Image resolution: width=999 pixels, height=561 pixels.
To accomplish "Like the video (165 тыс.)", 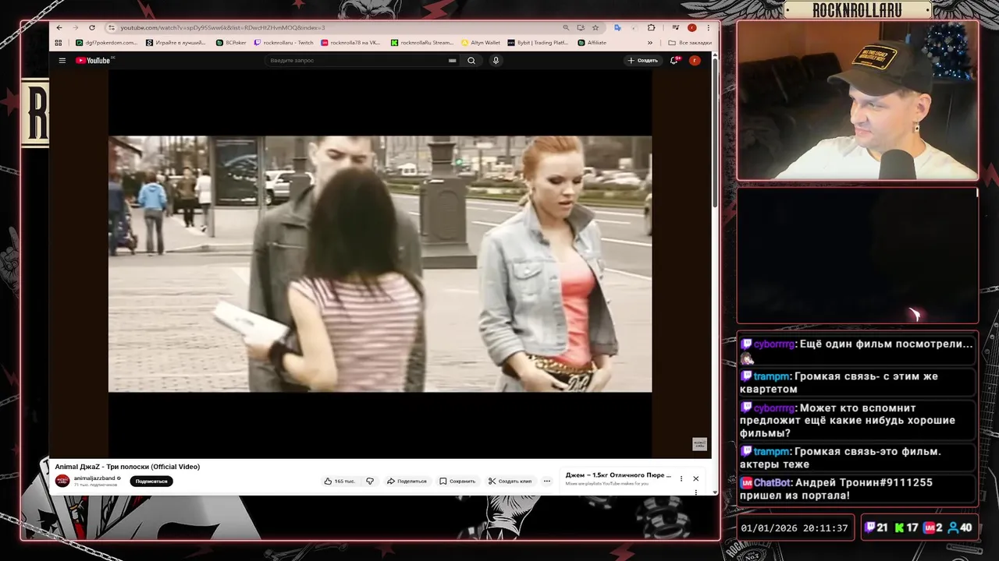I will [x=340, y=481].
